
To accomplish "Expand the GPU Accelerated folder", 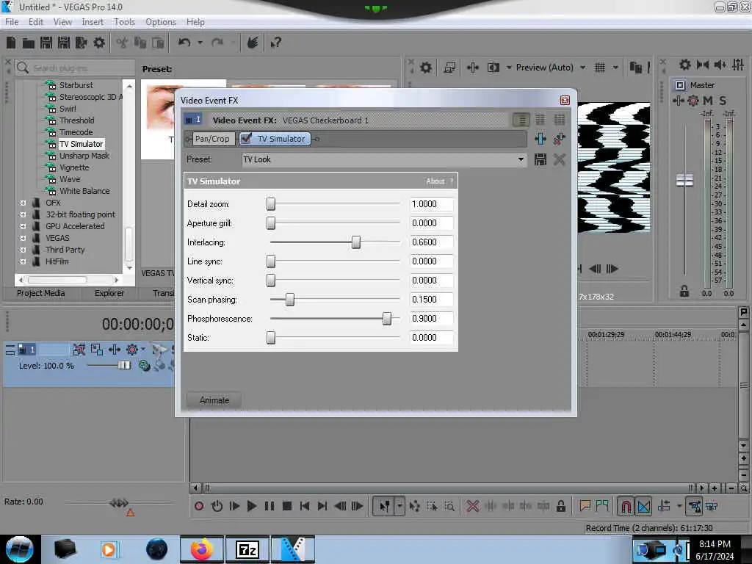I will pos(23,226).
